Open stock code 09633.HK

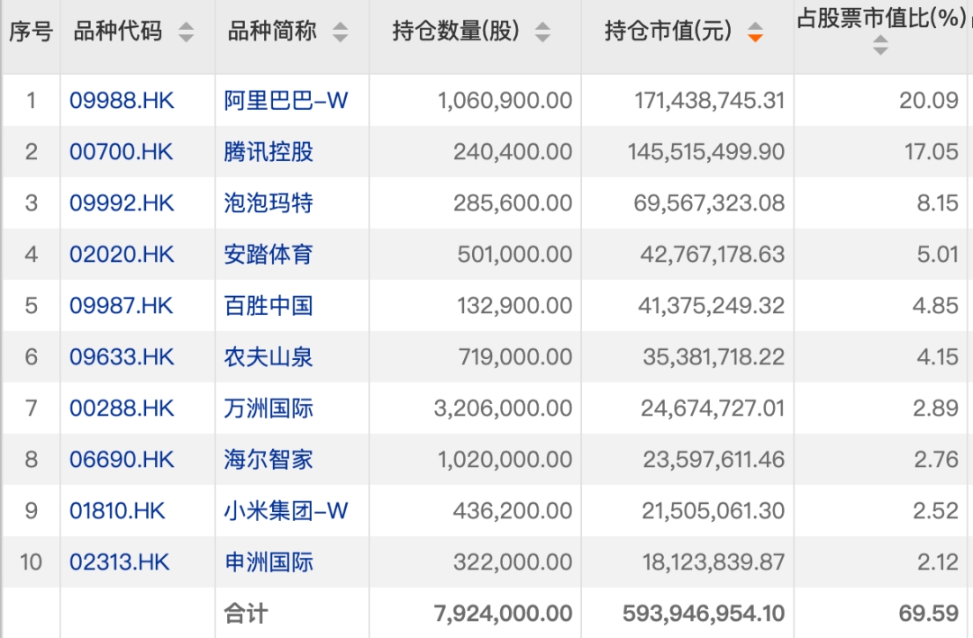coord(122,357)
